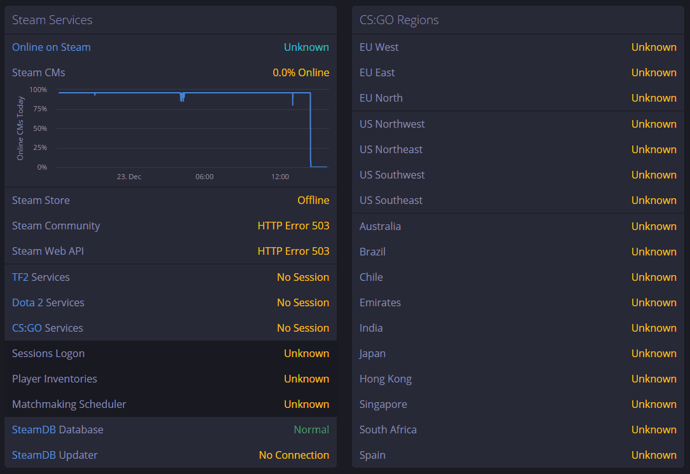Image resolution: width=690 pixels, height=474 pixels.
Task: Select the South Africa region entry
Action: [x=388, y=430]
